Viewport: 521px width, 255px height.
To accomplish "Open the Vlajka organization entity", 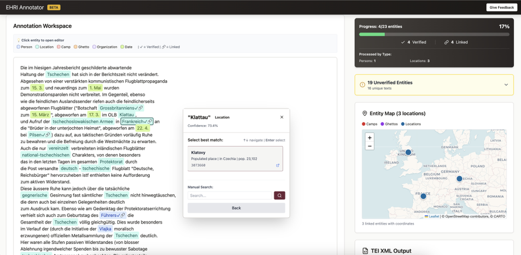I will 105,229.
